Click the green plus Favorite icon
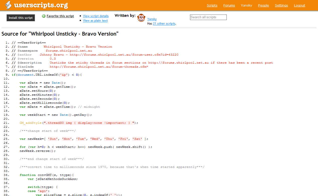This screenshot has height=196, width=318. click(x=44, y=16)
